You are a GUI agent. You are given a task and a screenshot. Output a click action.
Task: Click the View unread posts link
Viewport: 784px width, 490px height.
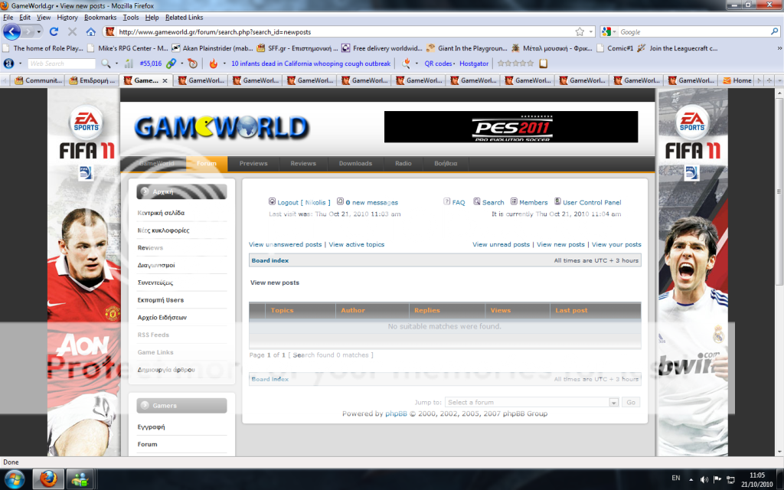(501, 244)
